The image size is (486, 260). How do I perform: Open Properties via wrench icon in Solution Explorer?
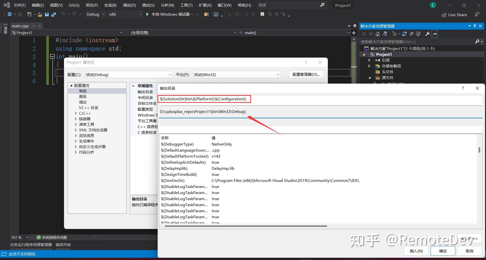click(x=427, y=34)
